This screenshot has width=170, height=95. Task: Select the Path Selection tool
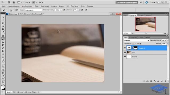3,67
